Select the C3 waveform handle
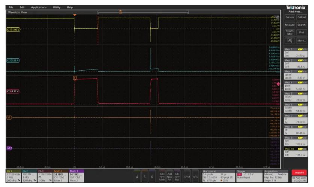Screen dimensions: 314x187 pyautogui.click(x=13, y=91)
